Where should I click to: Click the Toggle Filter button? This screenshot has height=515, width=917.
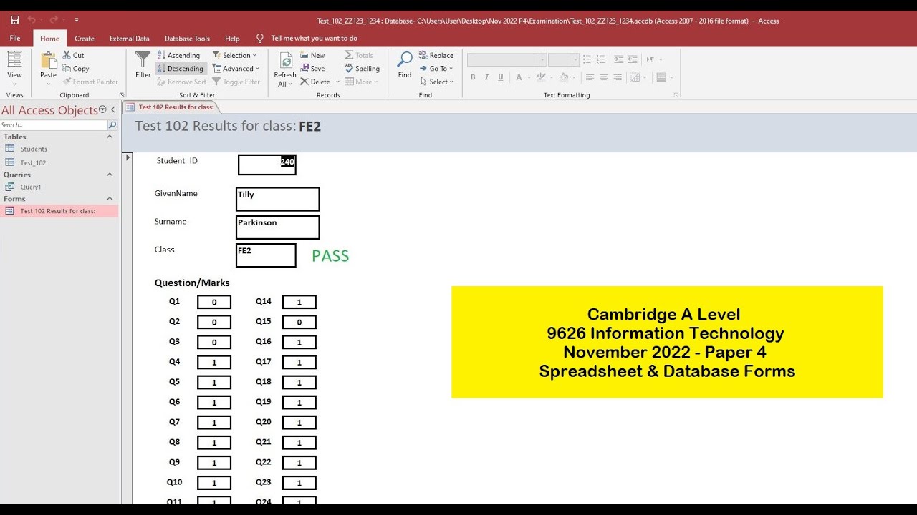(x=236, y=82)
